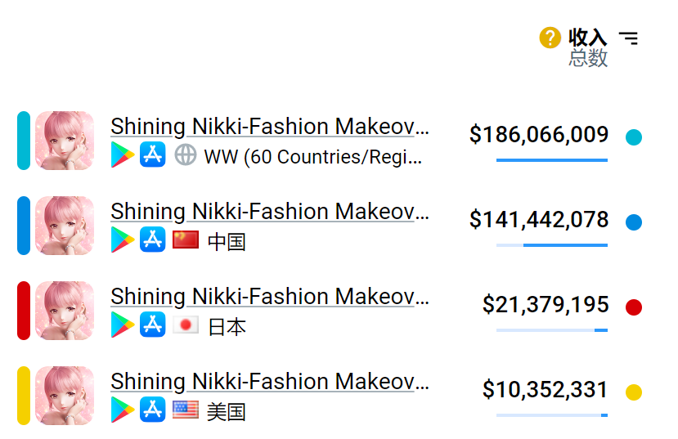Click the Google Play icon in WW row
The image size is (678, 439).
coord(123,155)
